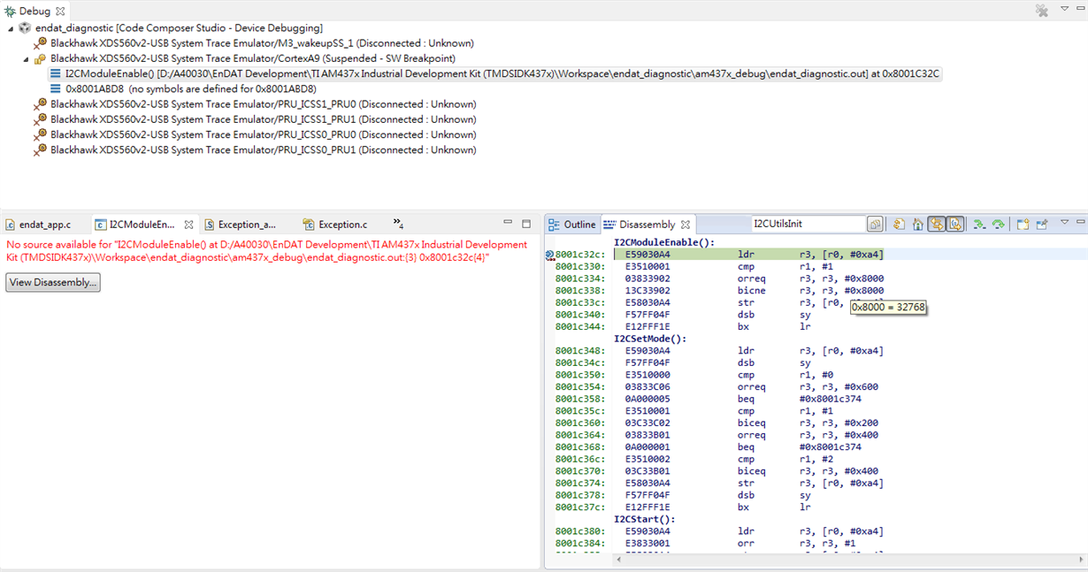1088x572 pixels.
Task: Click the red No source available message
Action: click(267, 251)
